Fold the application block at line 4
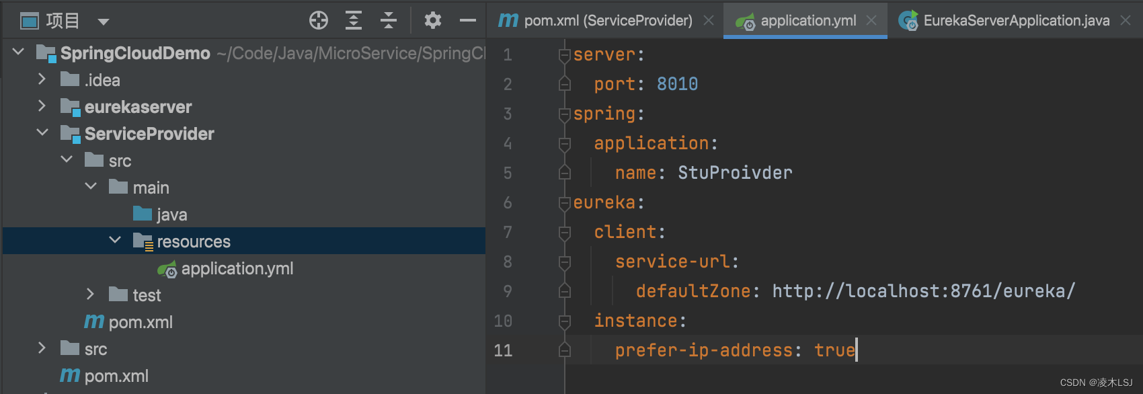 point(565,143)
